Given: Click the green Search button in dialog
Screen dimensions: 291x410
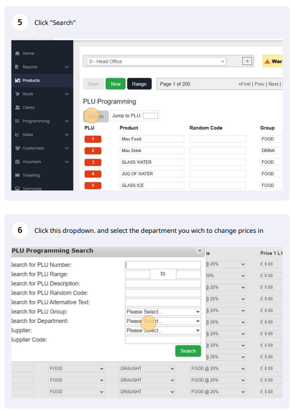Looking at the screenshot, I should tap(188, 351).
